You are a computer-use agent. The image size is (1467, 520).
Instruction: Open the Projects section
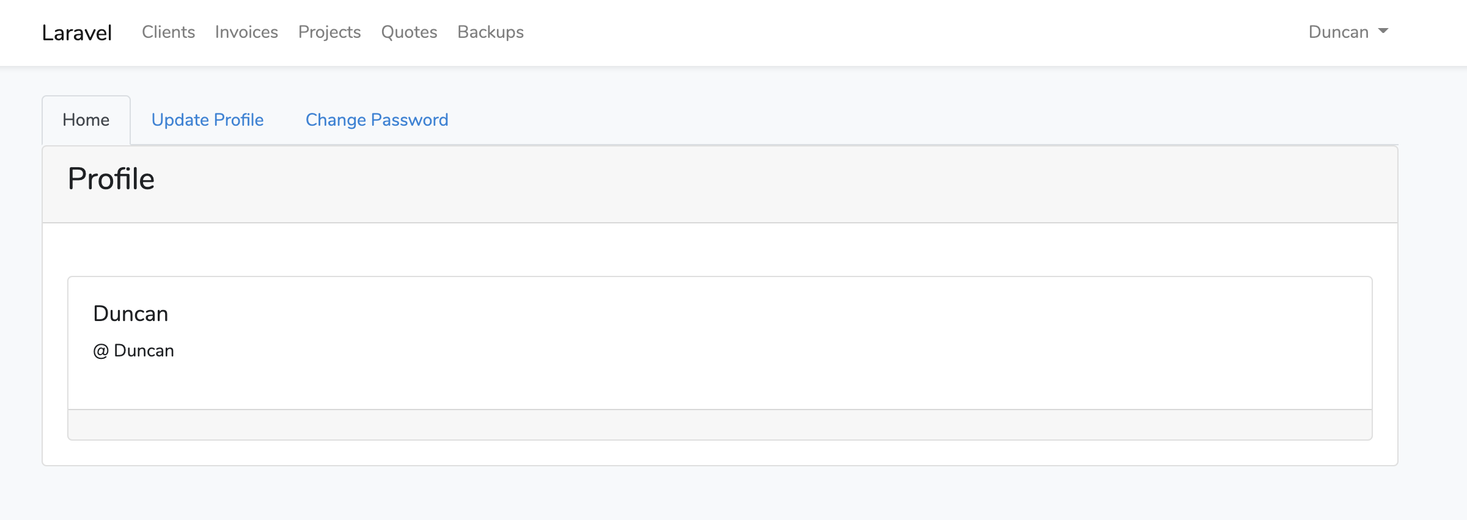329,32
